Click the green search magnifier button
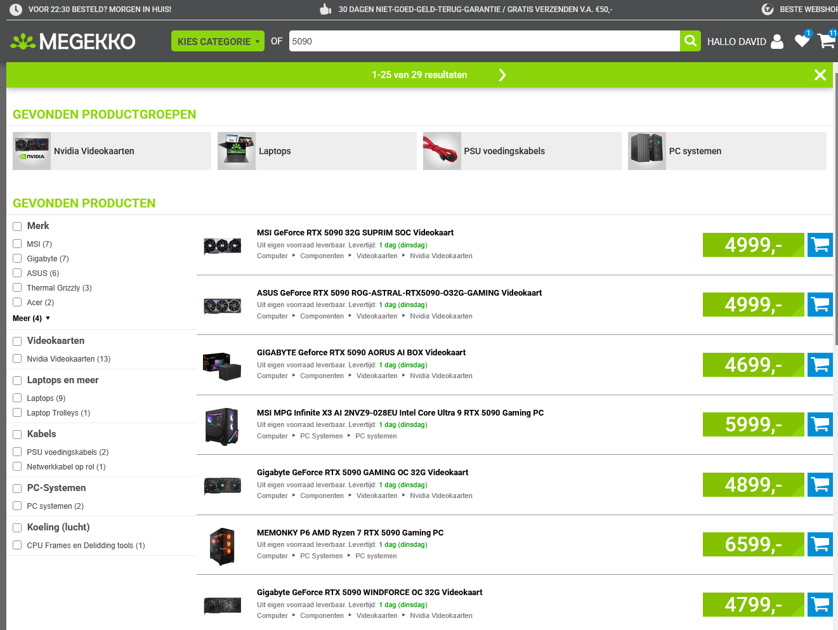The height and width of the screenshot is (630, 838). 690,41
